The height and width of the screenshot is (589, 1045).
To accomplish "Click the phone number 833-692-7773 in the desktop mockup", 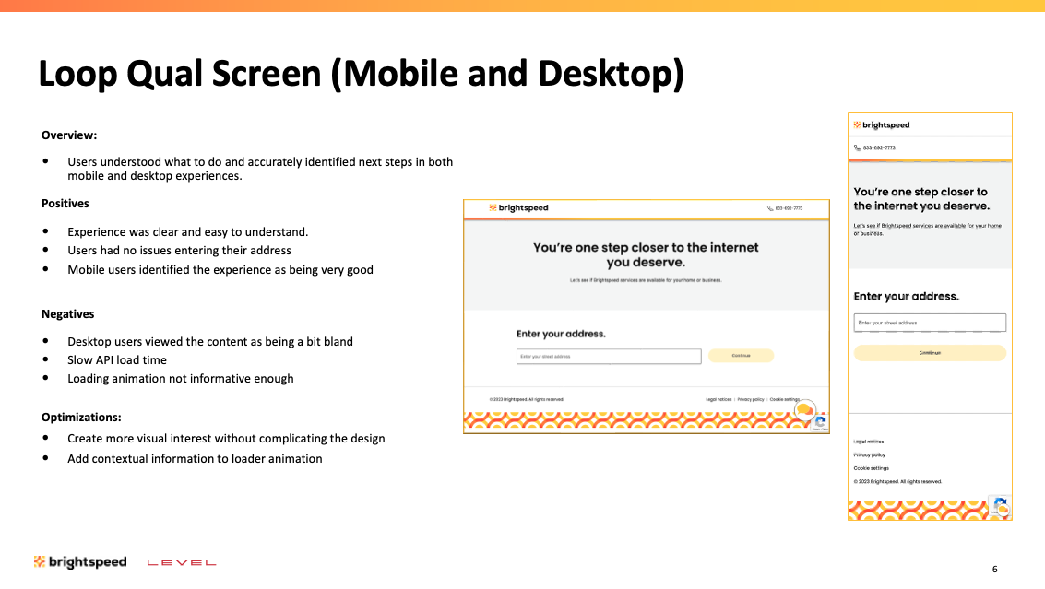I will 789,208.
